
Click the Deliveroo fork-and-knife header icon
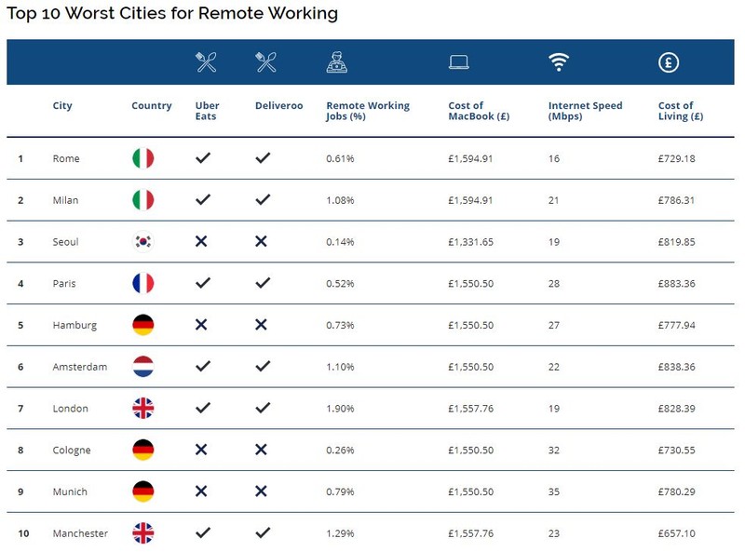coord(265,62)
